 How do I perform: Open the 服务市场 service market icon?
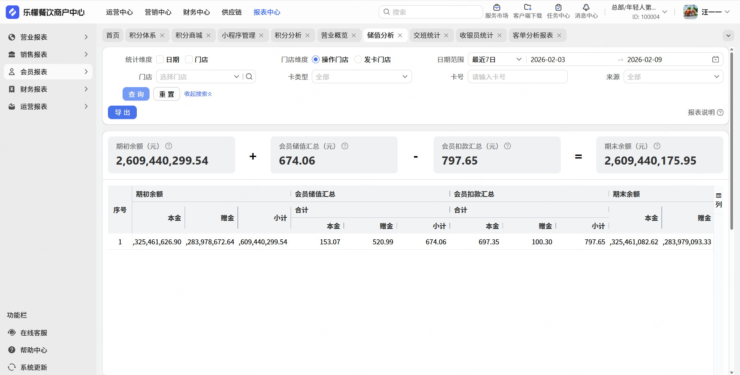(496, 8)
